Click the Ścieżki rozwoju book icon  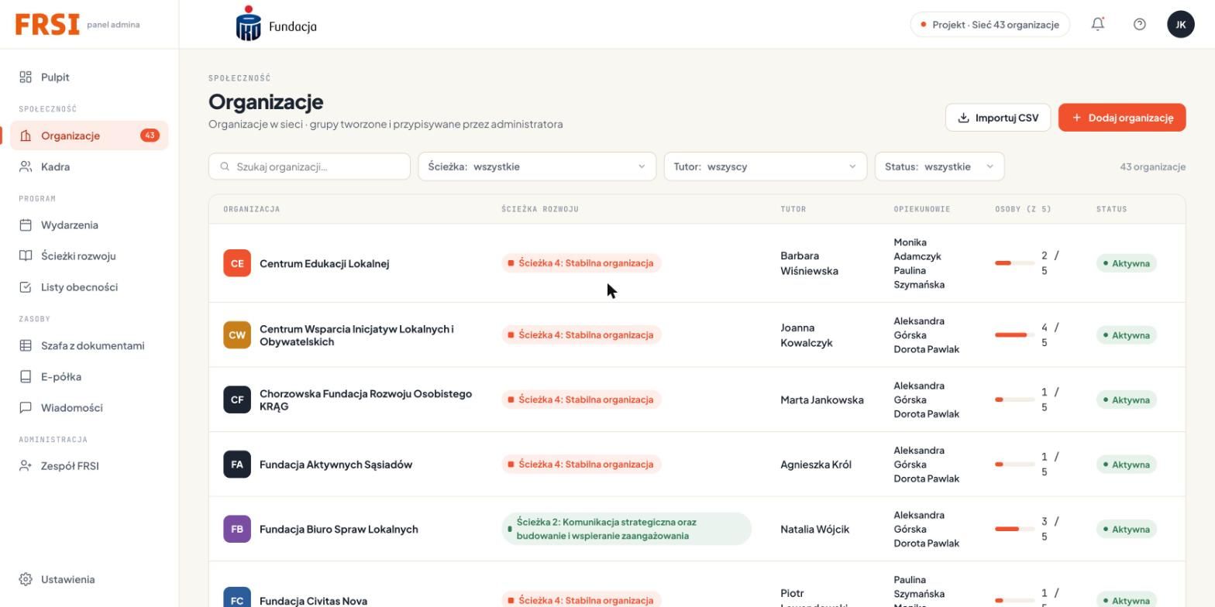point(26,255)
